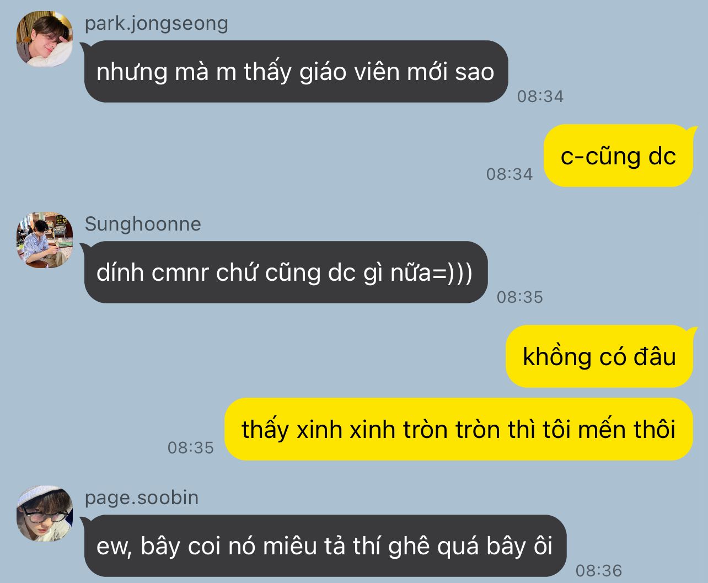Click the 08:34 timestamp beside 'c-cũng dc'

point(509,174)
